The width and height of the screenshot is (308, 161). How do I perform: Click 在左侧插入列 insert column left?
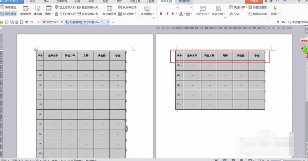pos(88,7)
